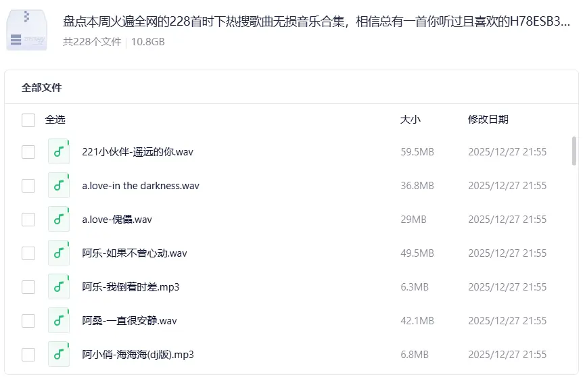Open file 阿乐-如果不曾心动.wav

pyautogui.click(x=135, y=253)
